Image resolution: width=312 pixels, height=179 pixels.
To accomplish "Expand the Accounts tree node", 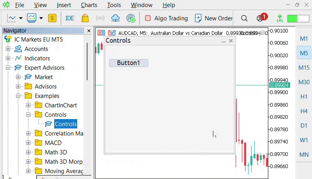I will point(8,49).
